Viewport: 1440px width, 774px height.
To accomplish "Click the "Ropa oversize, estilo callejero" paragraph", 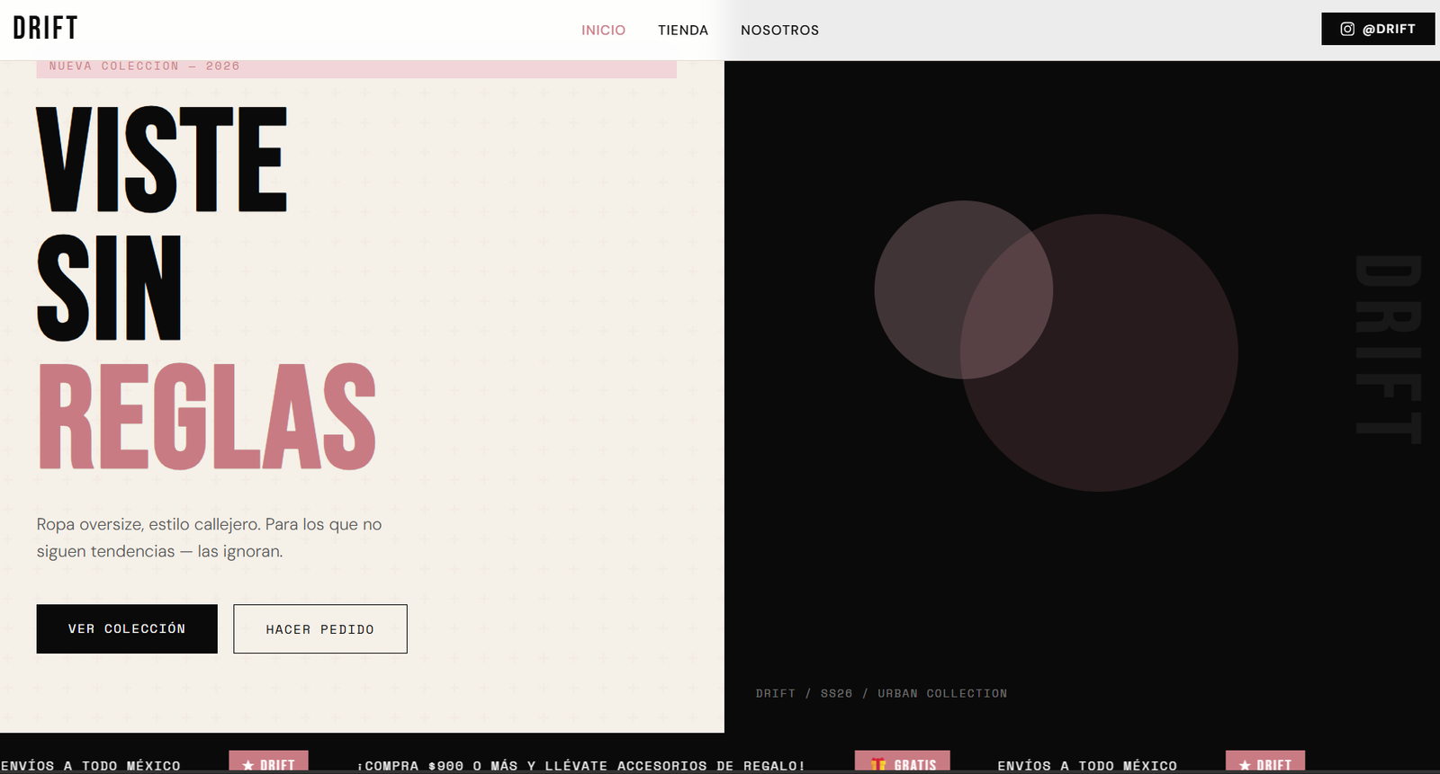I will click(209, 538).
